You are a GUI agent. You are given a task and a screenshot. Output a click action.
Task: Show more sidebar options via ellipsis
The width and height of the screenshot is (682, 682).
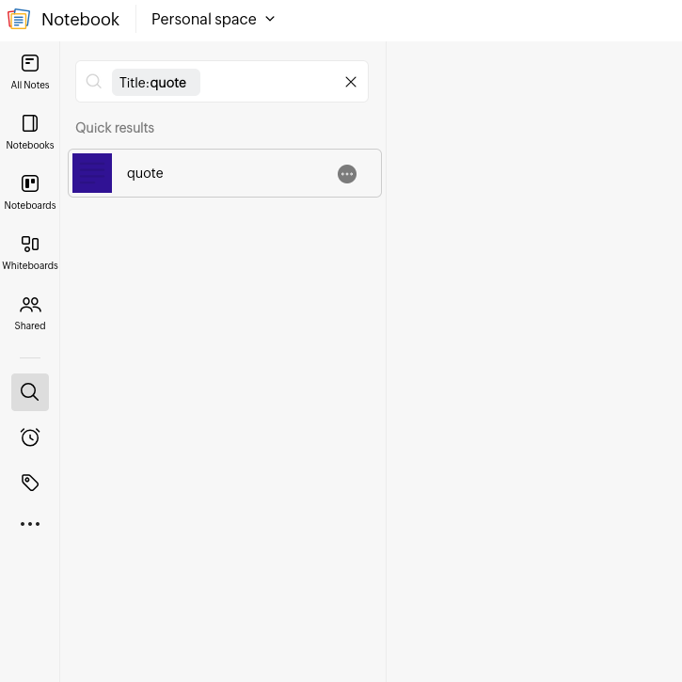[30, 524]
